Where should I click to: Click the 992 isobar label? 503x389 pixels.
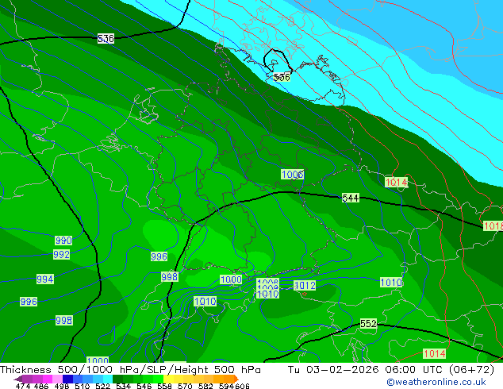(61, 255)
